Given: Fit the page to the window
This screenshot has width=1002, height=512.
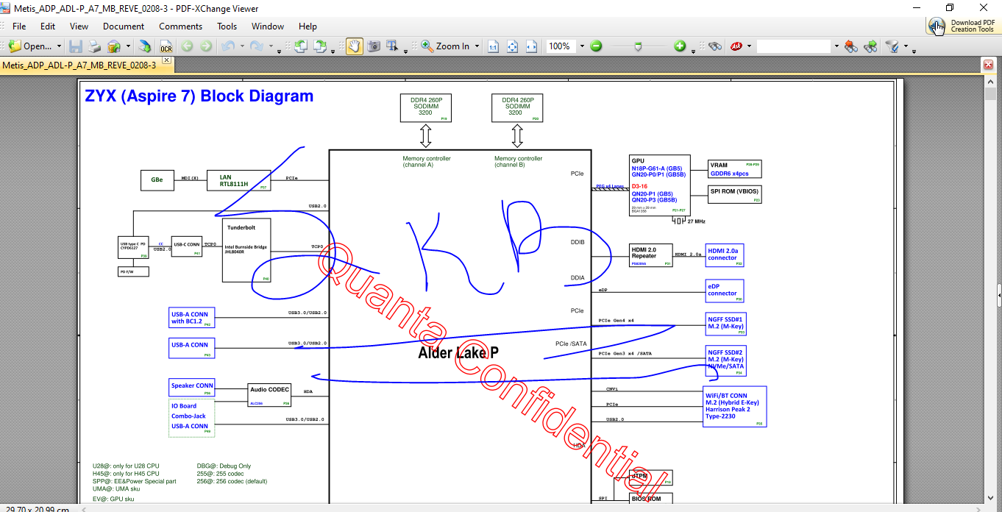Looking at the screenshot, I should (x=512, y=46).
